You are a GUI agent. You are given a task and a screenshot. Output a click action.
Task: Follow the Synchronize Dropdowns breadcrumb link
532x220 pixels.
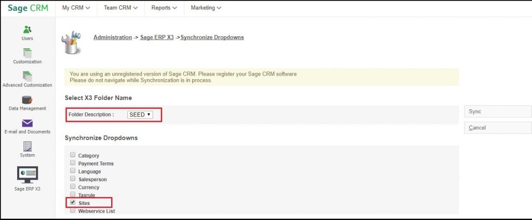212,37
